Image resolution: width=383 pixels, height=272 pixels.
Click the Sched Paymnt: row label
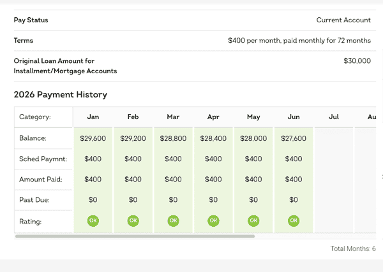point(43,159)
